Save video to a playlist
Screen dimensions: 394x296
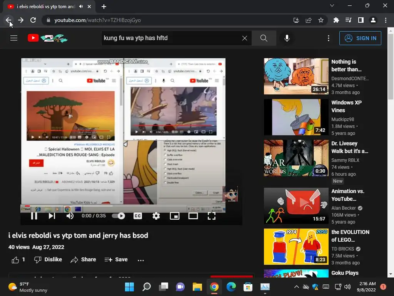(x=116, y=259)
